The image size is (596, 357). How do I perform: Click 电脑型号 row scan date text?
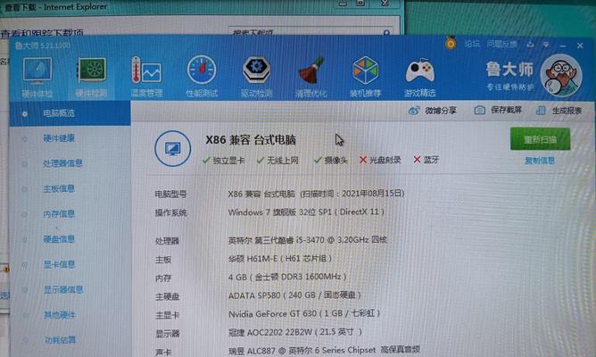352,194
